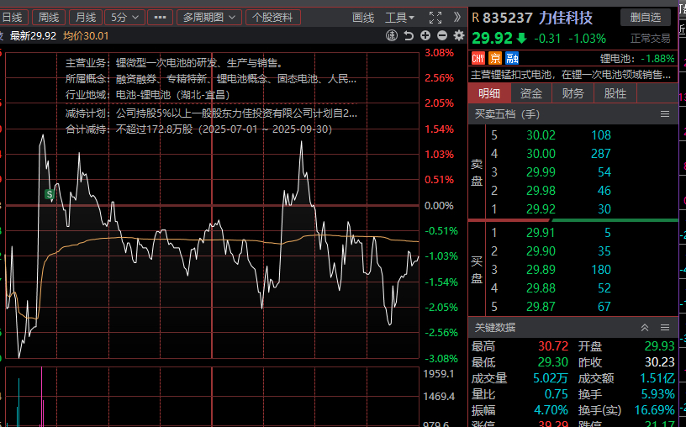
Task: Switch chart to 周线 weekly view
Action: tap(49, 18)
